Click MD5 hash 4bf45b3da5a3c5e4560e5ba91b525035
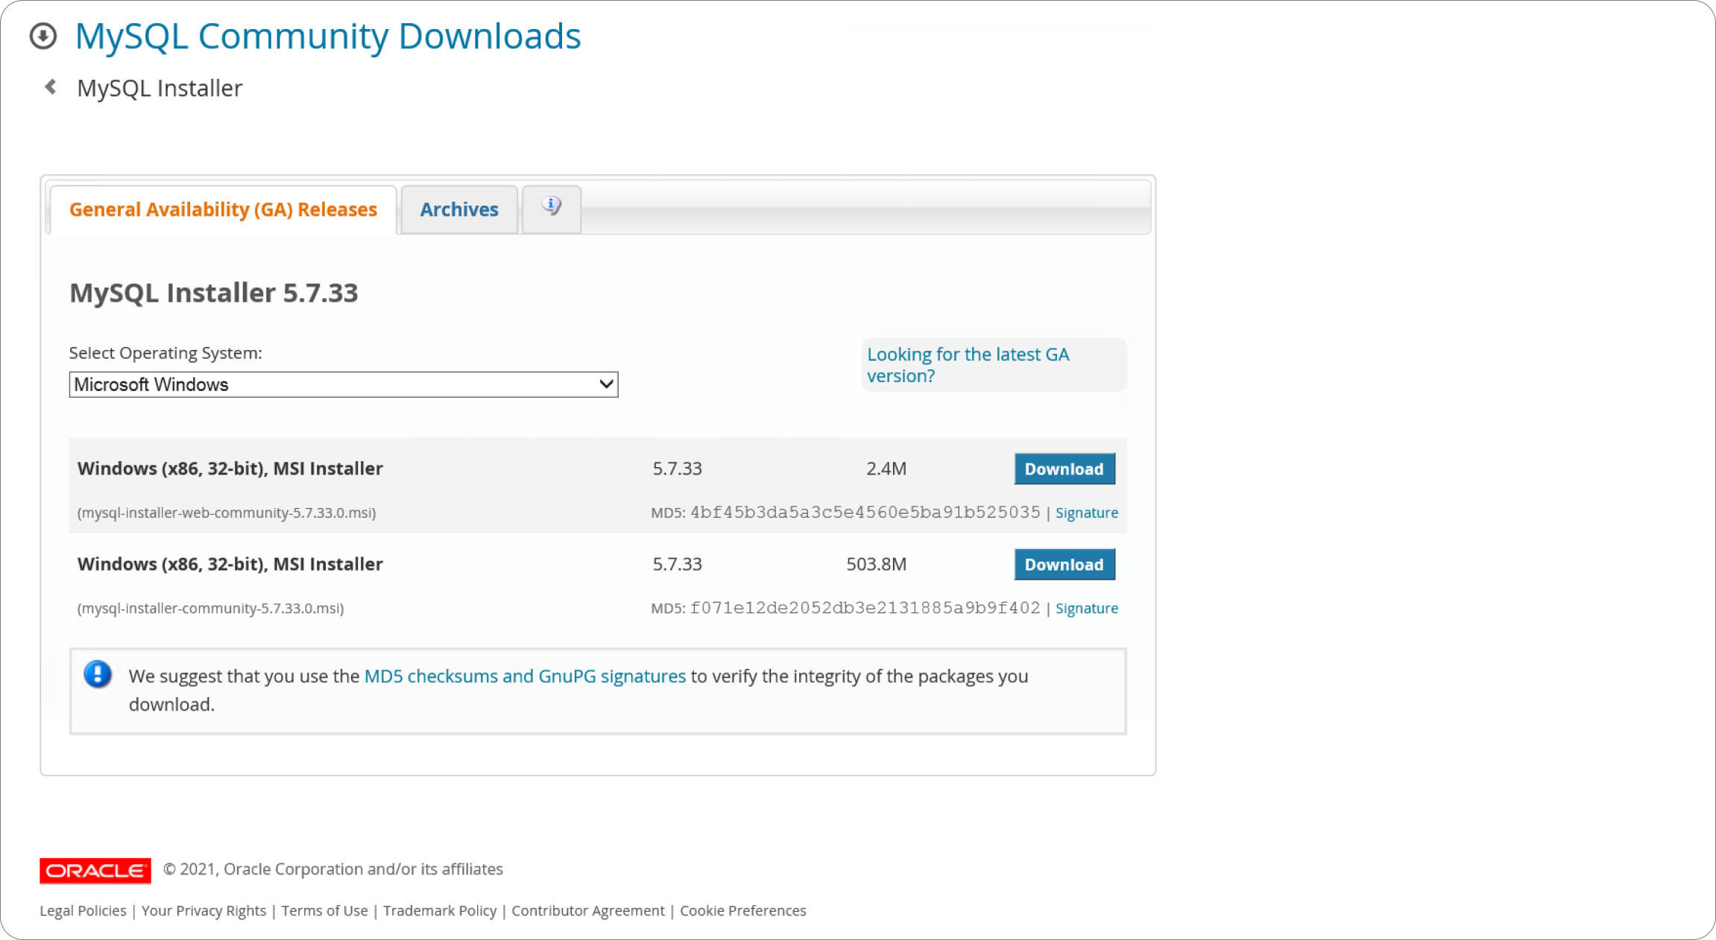The height and width of the screenshot is (940, 1716). (x=865, y=512)
